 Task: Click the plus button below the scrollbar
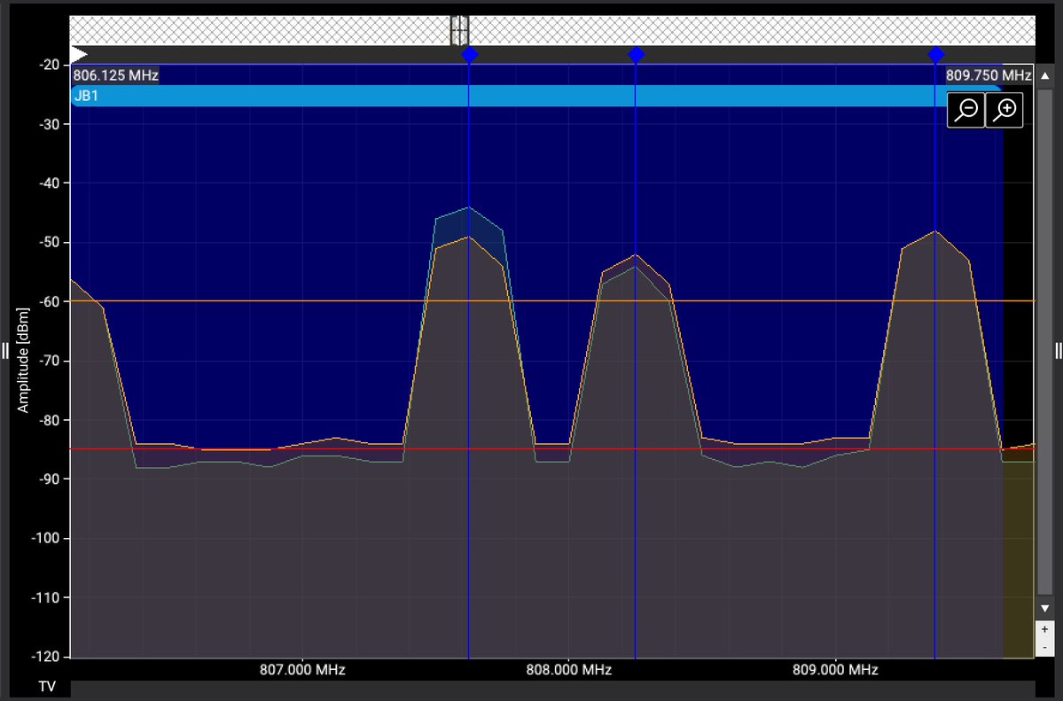(1044, 630)
